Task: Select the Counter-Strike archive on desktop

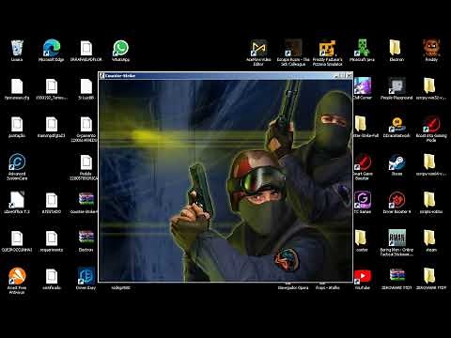Action: [86, 200]
